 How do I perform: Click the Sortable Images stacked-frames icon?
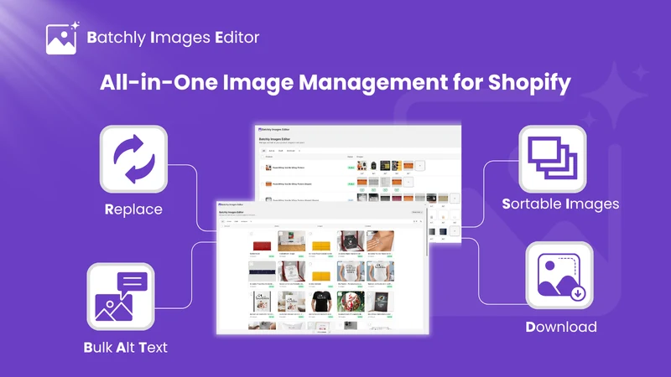[553, 158]
